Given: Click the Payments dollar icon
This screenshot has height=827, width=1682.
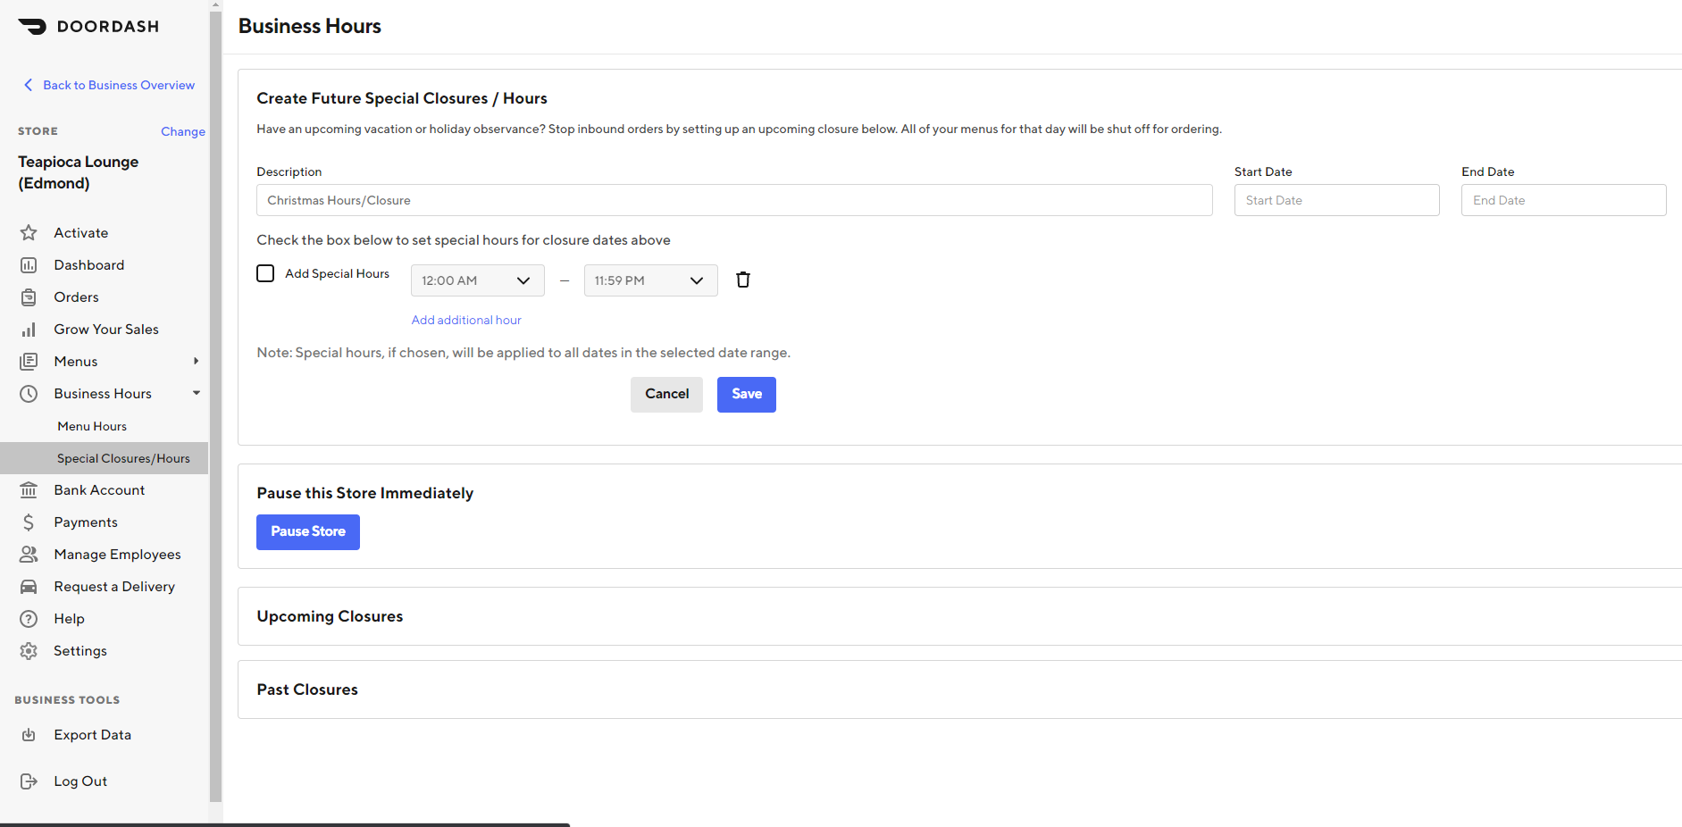Looking at the screenshot, I should 29,522.
